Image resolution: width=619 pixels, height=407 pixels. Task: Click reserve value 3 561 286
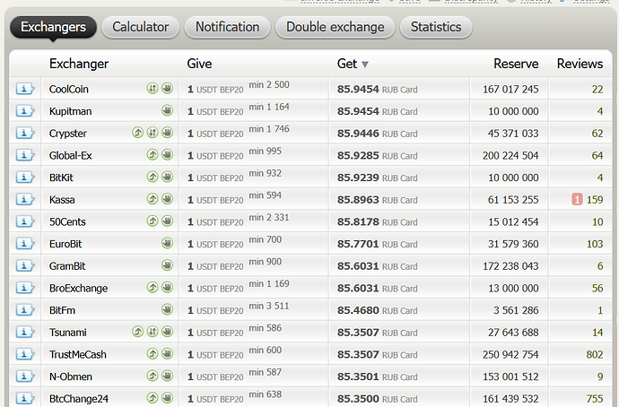pos(516,310)
